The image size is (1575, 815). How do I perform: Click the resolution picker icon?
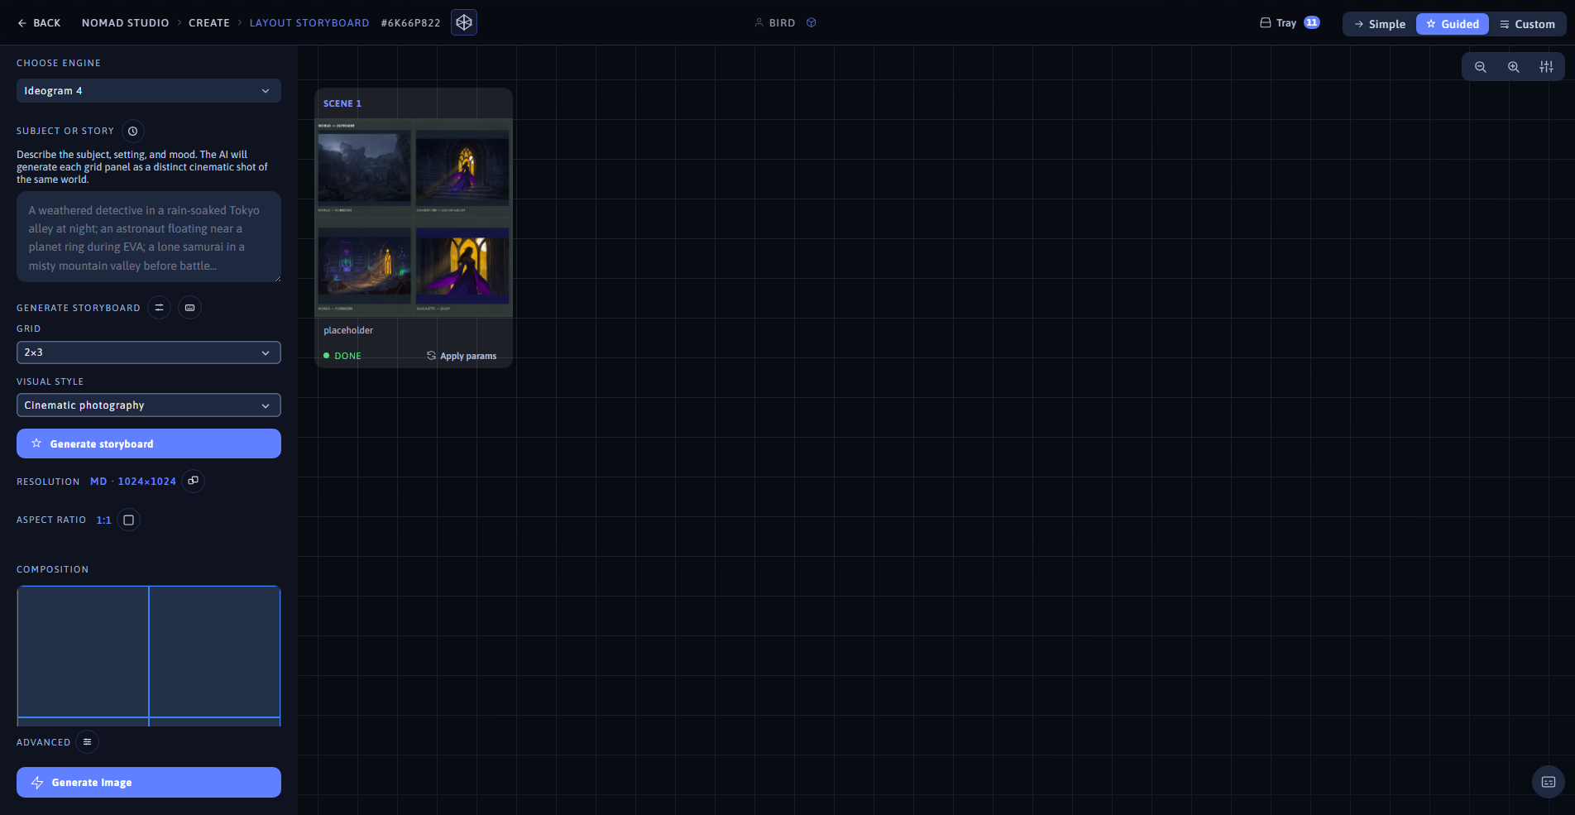[194, 481]
